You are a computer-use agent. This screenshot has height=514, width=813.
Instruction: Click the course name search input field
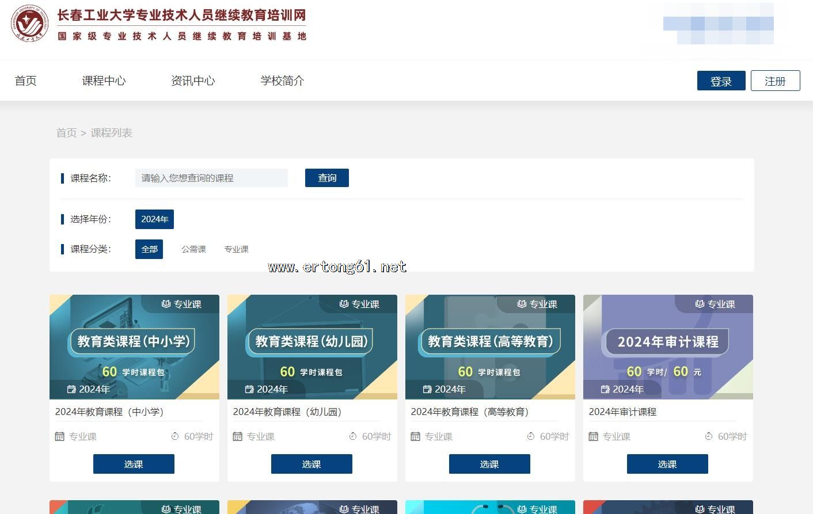pyautogui.click(x=211, y=178)
